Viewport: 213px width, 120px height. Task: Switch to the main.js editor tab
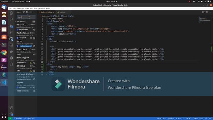coord(62,12)
